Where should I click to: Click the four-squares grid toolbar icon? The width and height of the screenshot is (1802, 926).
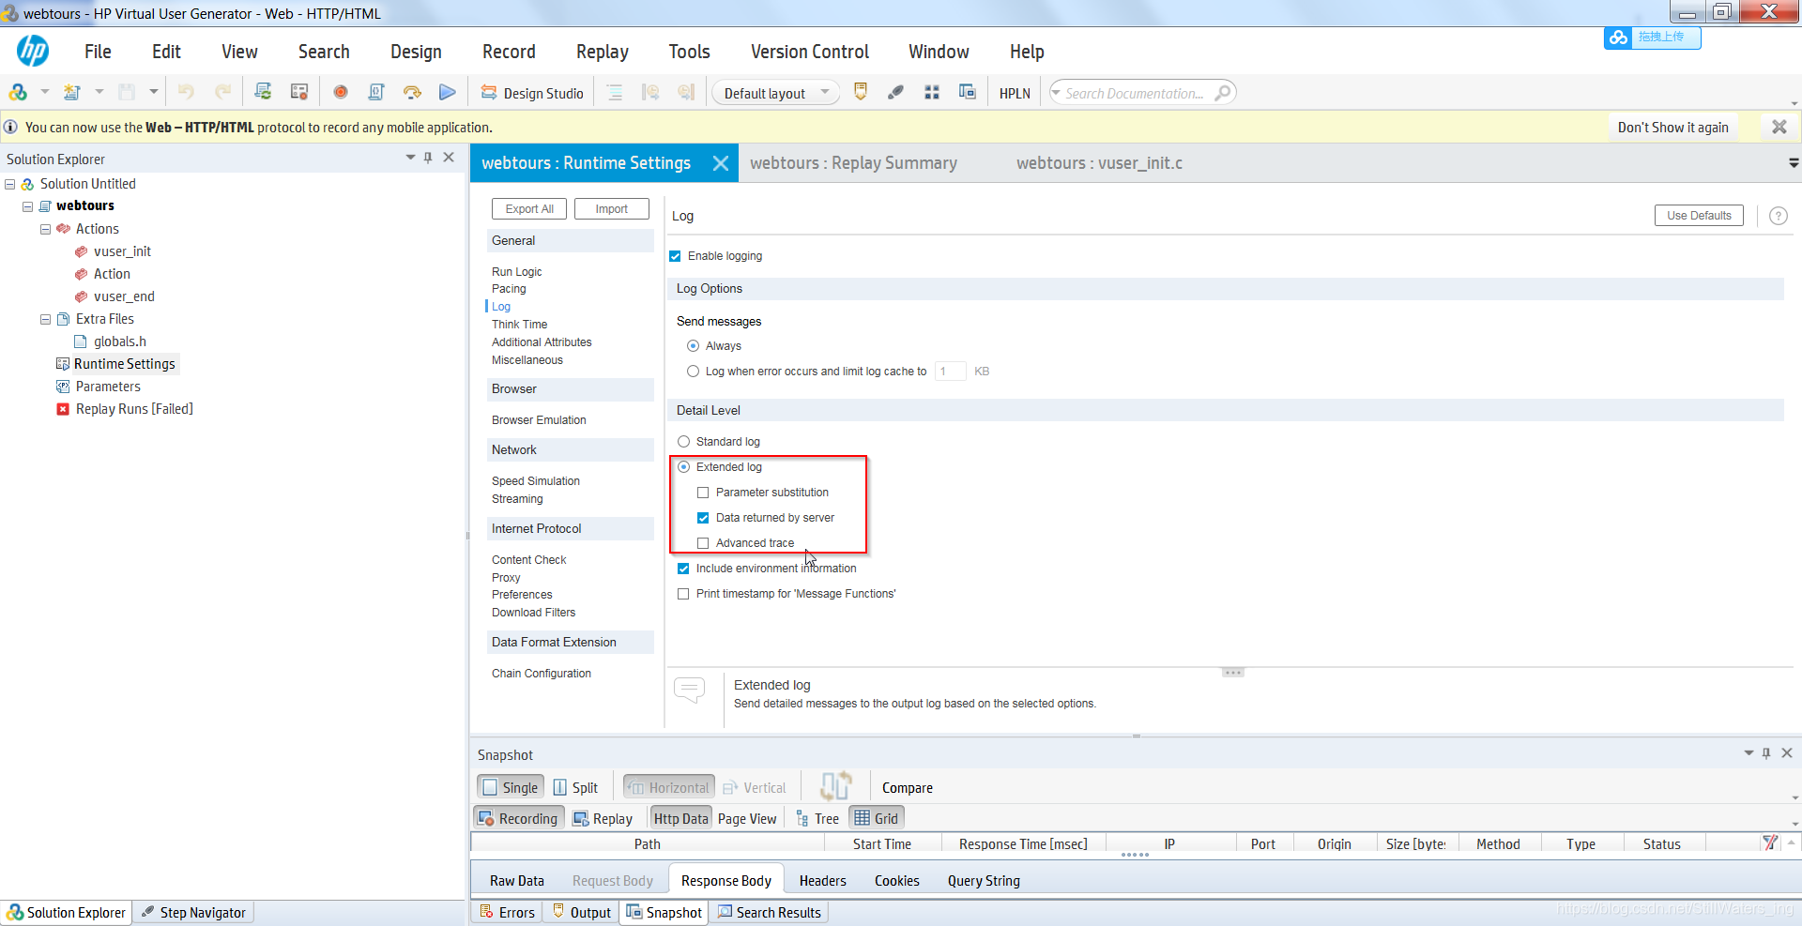coord(932,92)
